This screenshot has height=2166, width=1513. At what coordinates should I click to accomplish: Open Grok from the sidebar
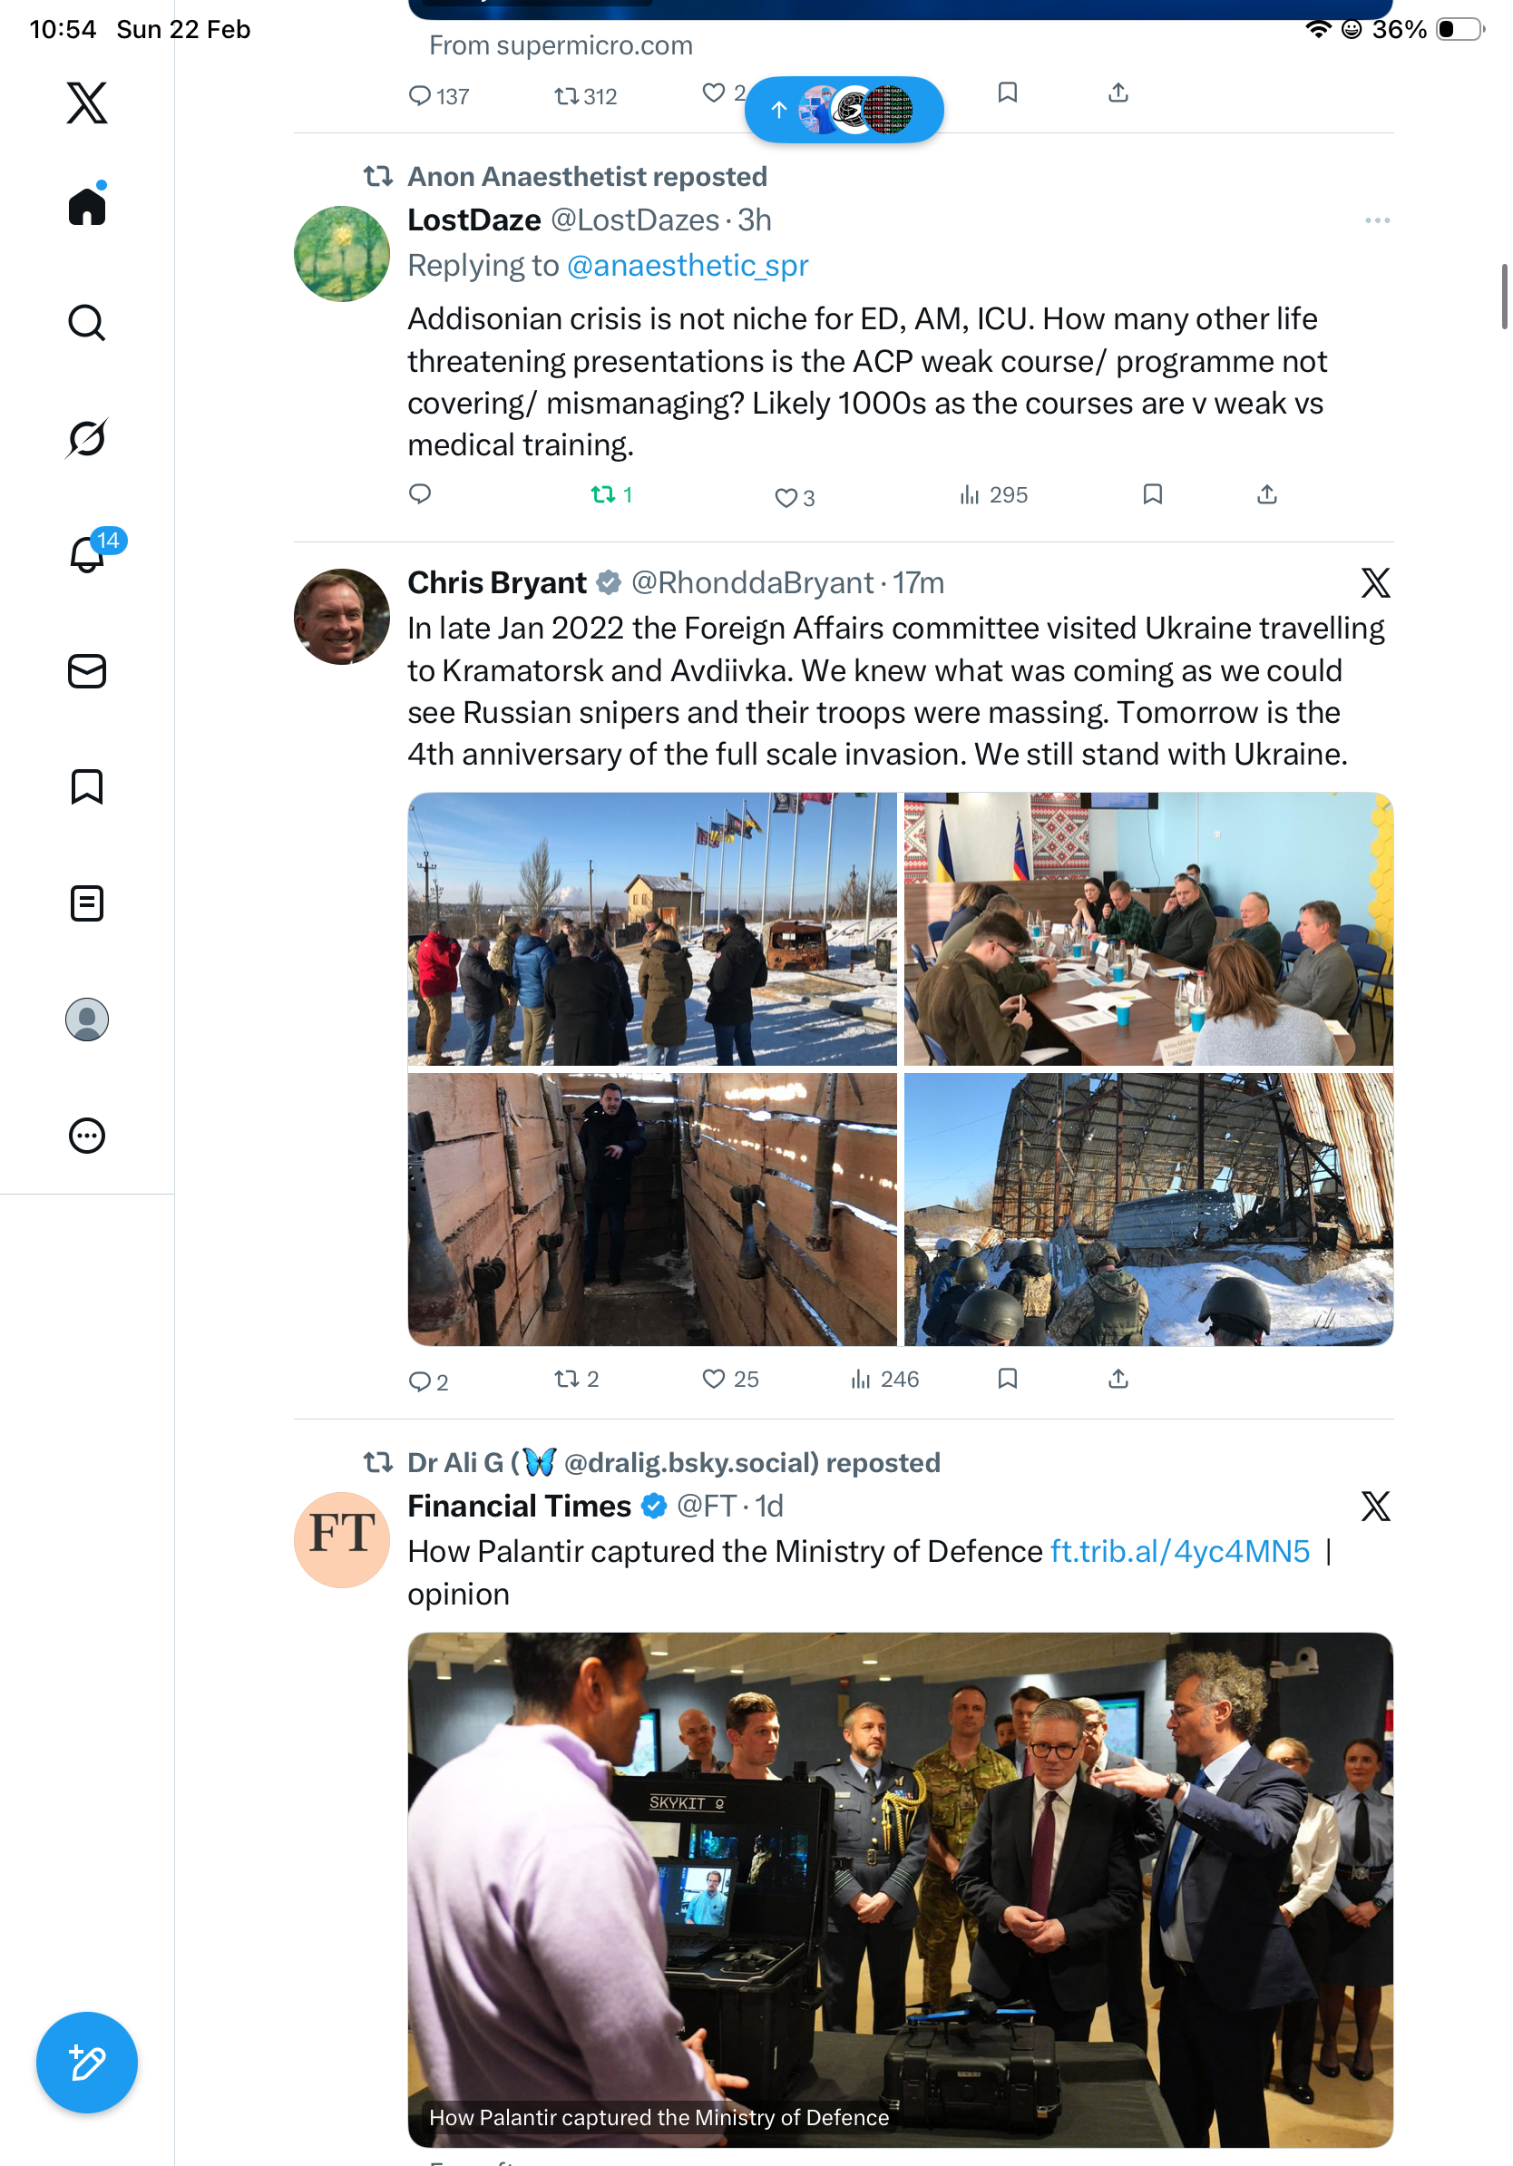coord(87,438)
